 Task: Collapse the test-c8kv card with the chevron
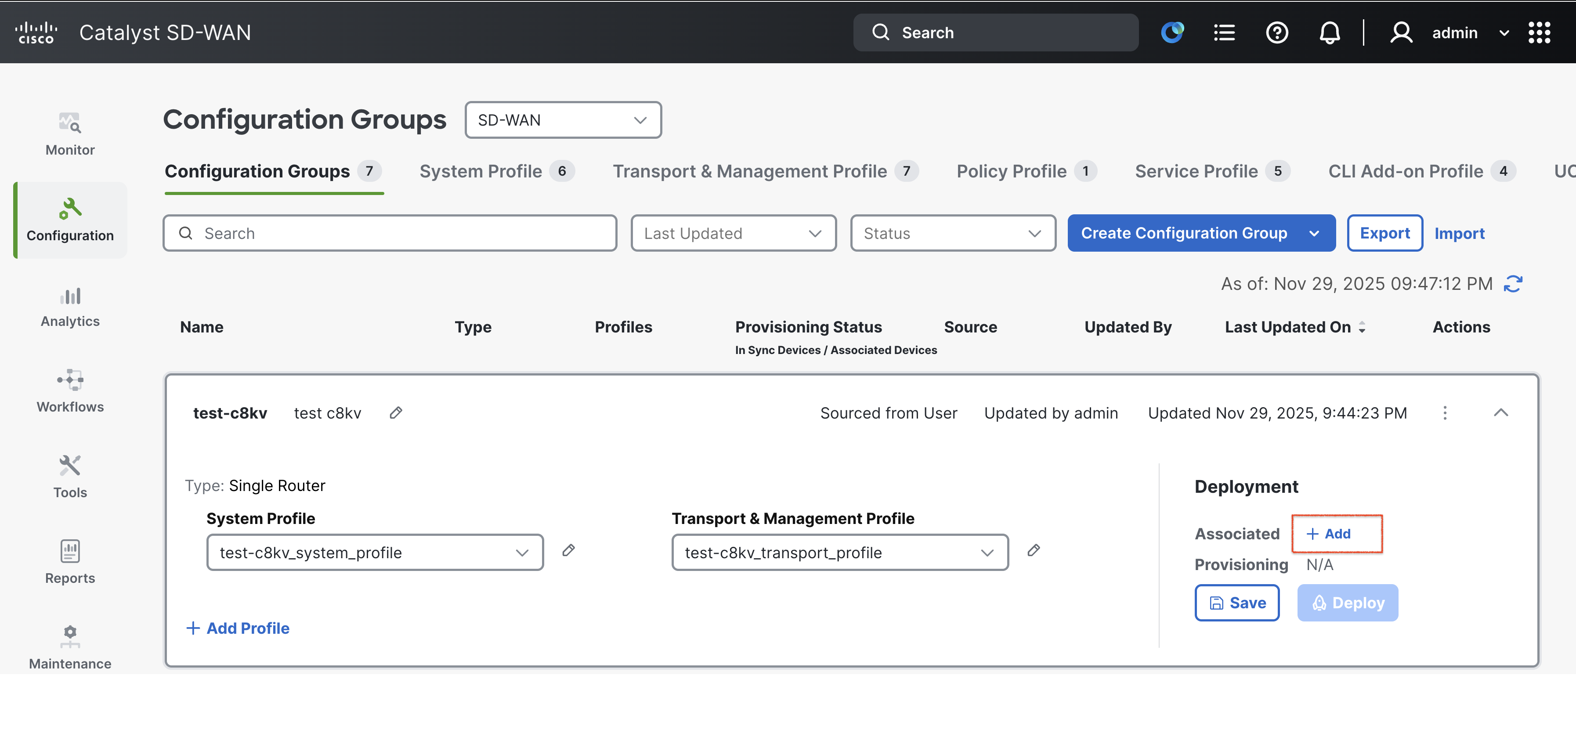pos(1500,413)
